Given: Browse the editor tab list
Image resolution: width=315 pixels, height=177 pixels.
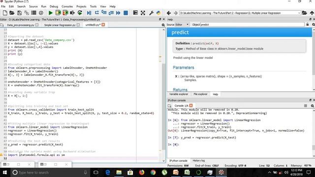Looking at the screenshot, I should [2, 25].
